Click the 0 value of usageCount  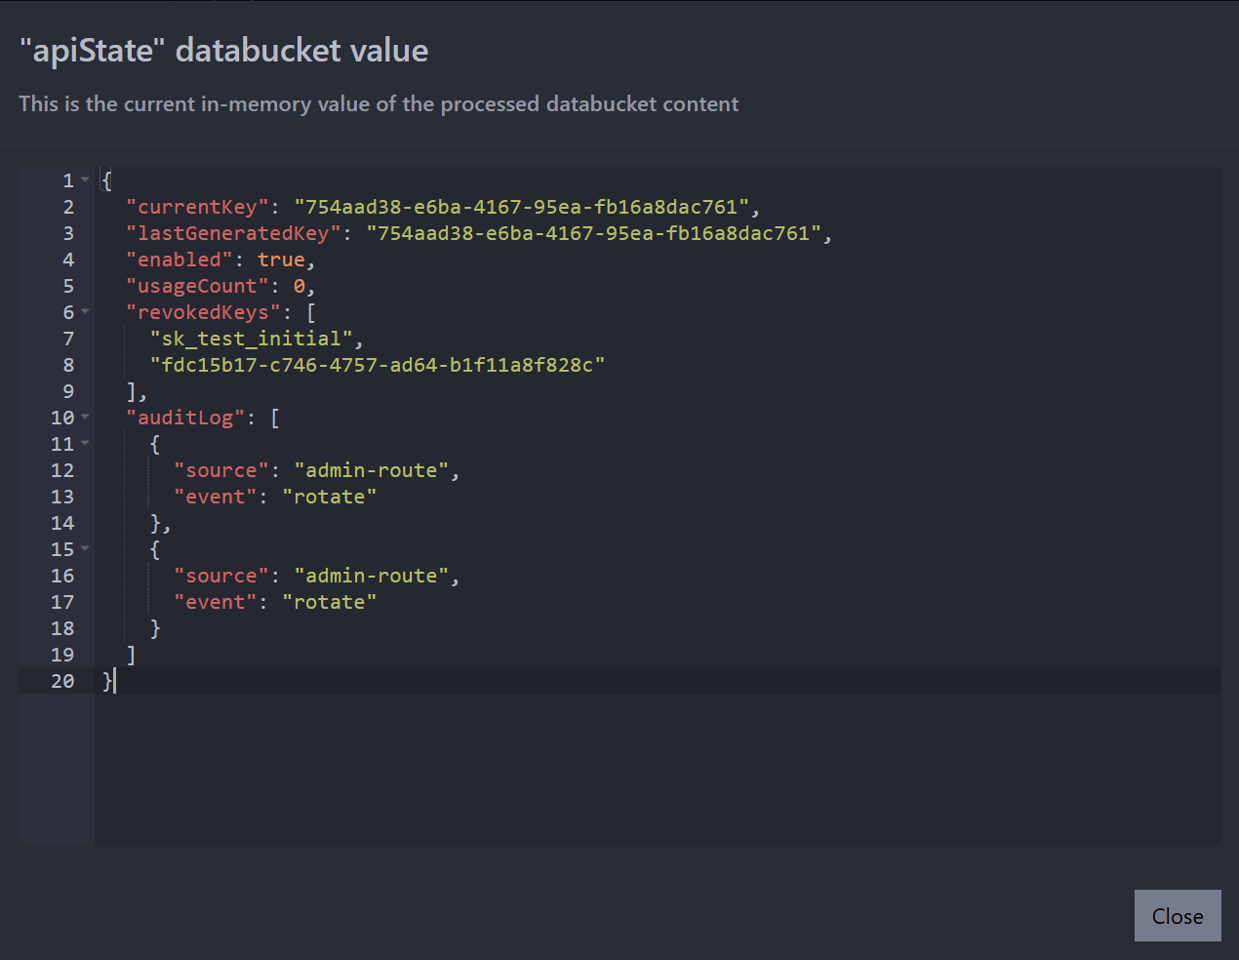coord(300,286)
